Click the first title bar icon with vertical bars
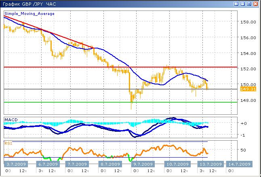The image size is (261, 177). click(236, 4)
